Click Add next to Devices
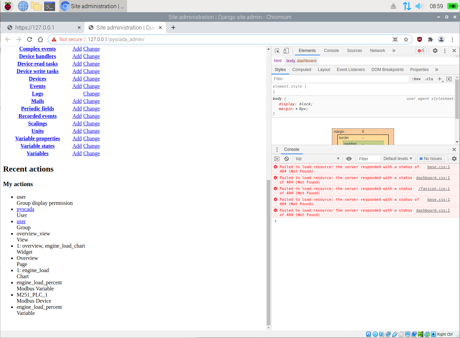 tap(77, 78)
